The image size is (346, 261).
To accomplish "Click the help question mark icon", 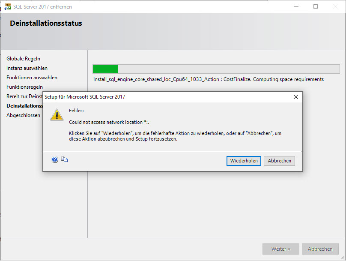I will tap(55, 159).
